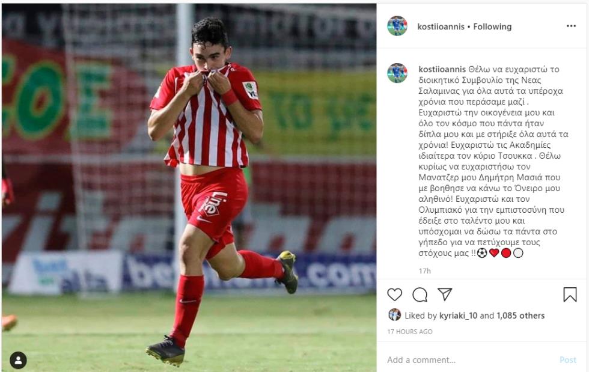Open kostiioannis username in caption
Screen dimensions: 589x372
pos(442,69)
